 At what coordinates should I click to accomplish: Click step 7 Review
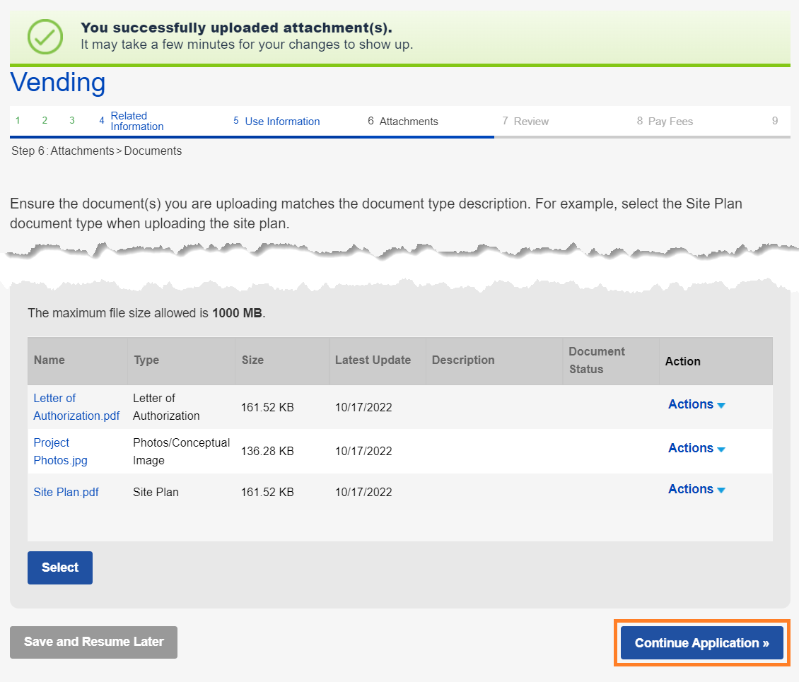coord(525,122)
